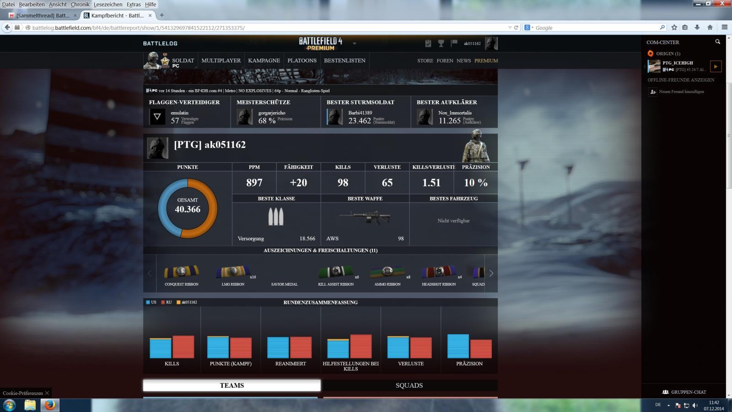Switch to the Sammelthread browser tab
The image size is (732, 412).
point(43,16)
